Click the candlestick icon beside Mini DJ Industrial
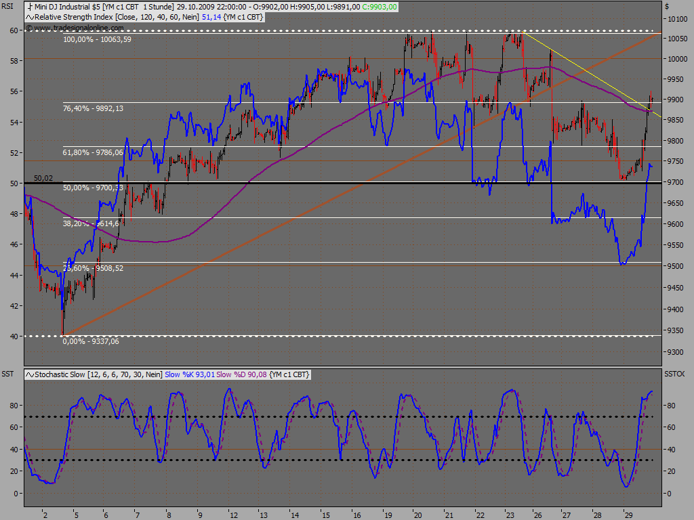 pos(30,7)
